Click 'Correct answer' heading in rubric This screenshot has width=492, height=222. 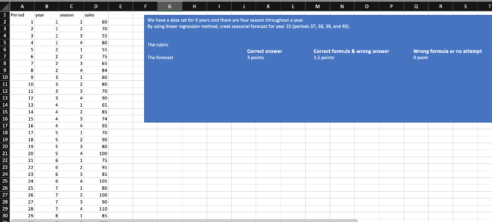265,51
